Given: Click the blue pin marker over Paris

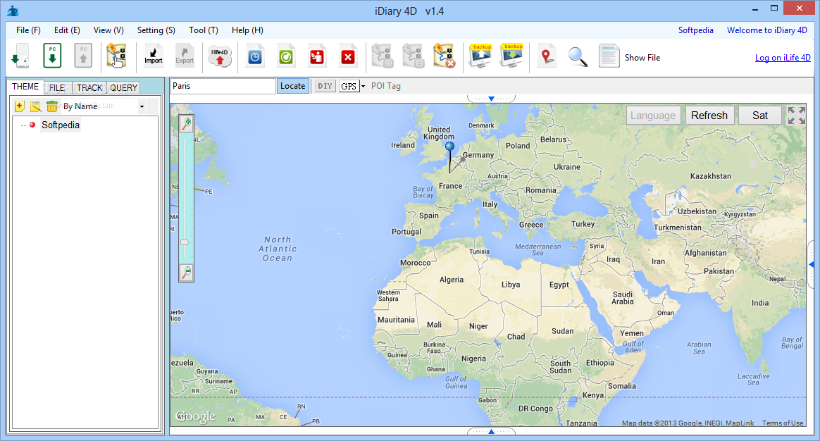Looking at the screenshot, I should (x=449, y=147).
